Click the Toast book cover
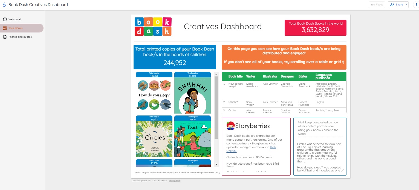 click(193, 139)
